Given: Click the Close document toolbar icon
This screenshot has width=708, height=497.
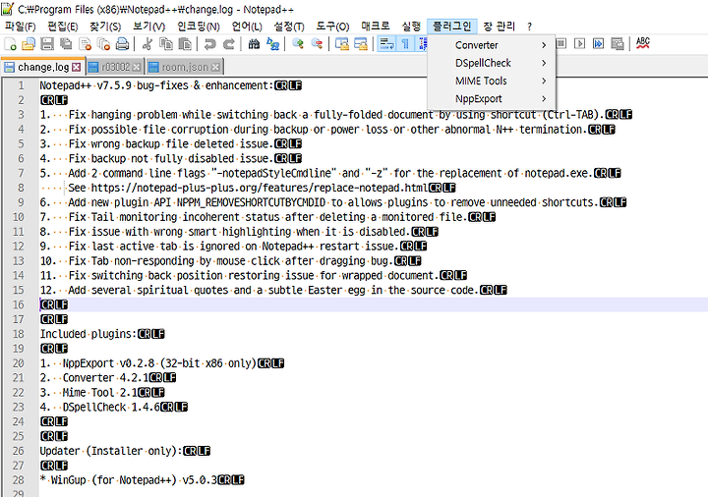Looking at the screenshot, I should click(x=85, y=44).
